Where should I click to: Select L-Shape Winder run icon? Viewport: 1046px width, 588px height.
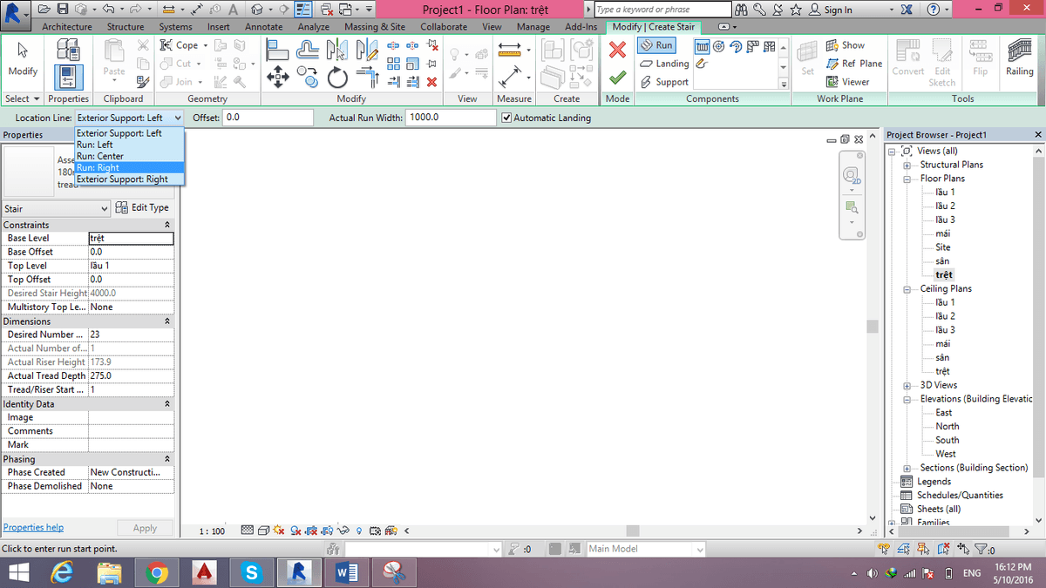click(752, 47)
